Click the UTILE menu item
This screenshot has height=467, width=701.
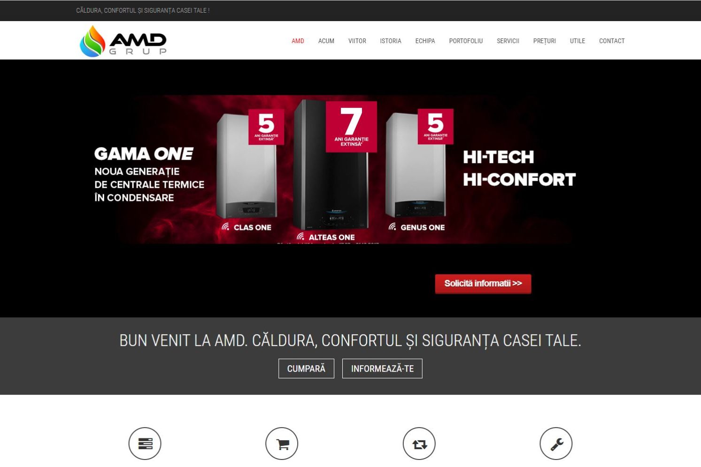coord(578,41)
